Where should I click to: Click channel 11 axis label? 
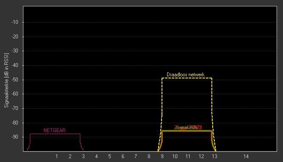[188, 156]
